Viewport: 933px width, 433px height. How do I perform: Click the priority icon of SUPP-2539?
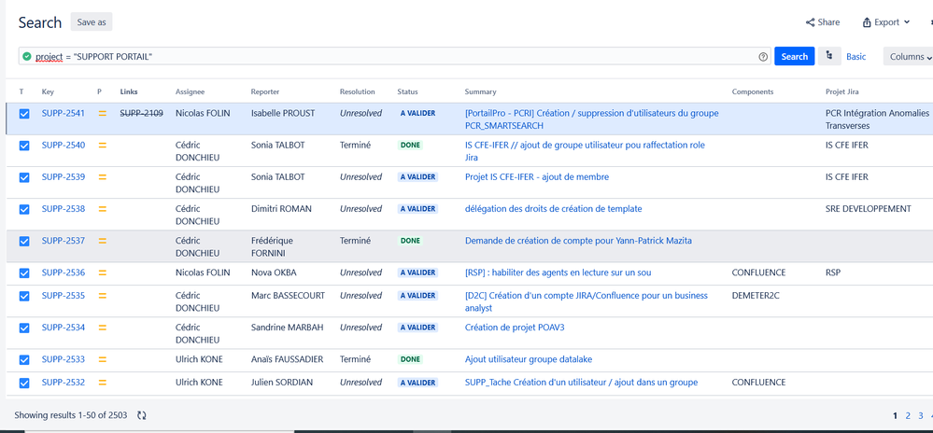(103, 176)
